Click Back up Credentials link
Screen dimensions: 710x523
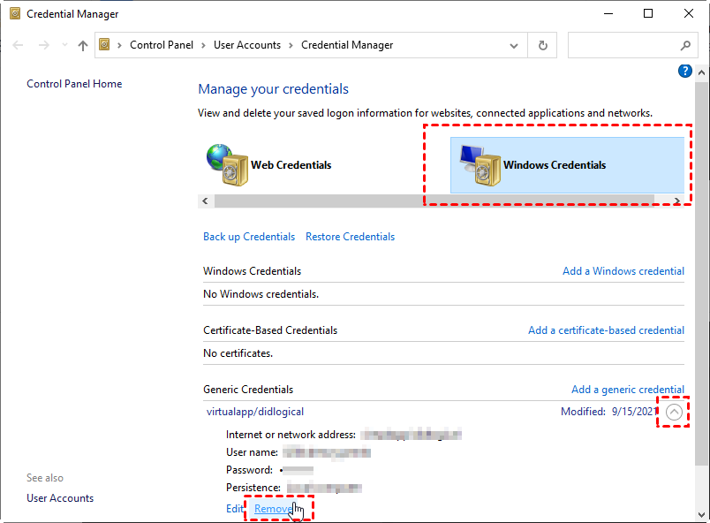pos(249,237)
